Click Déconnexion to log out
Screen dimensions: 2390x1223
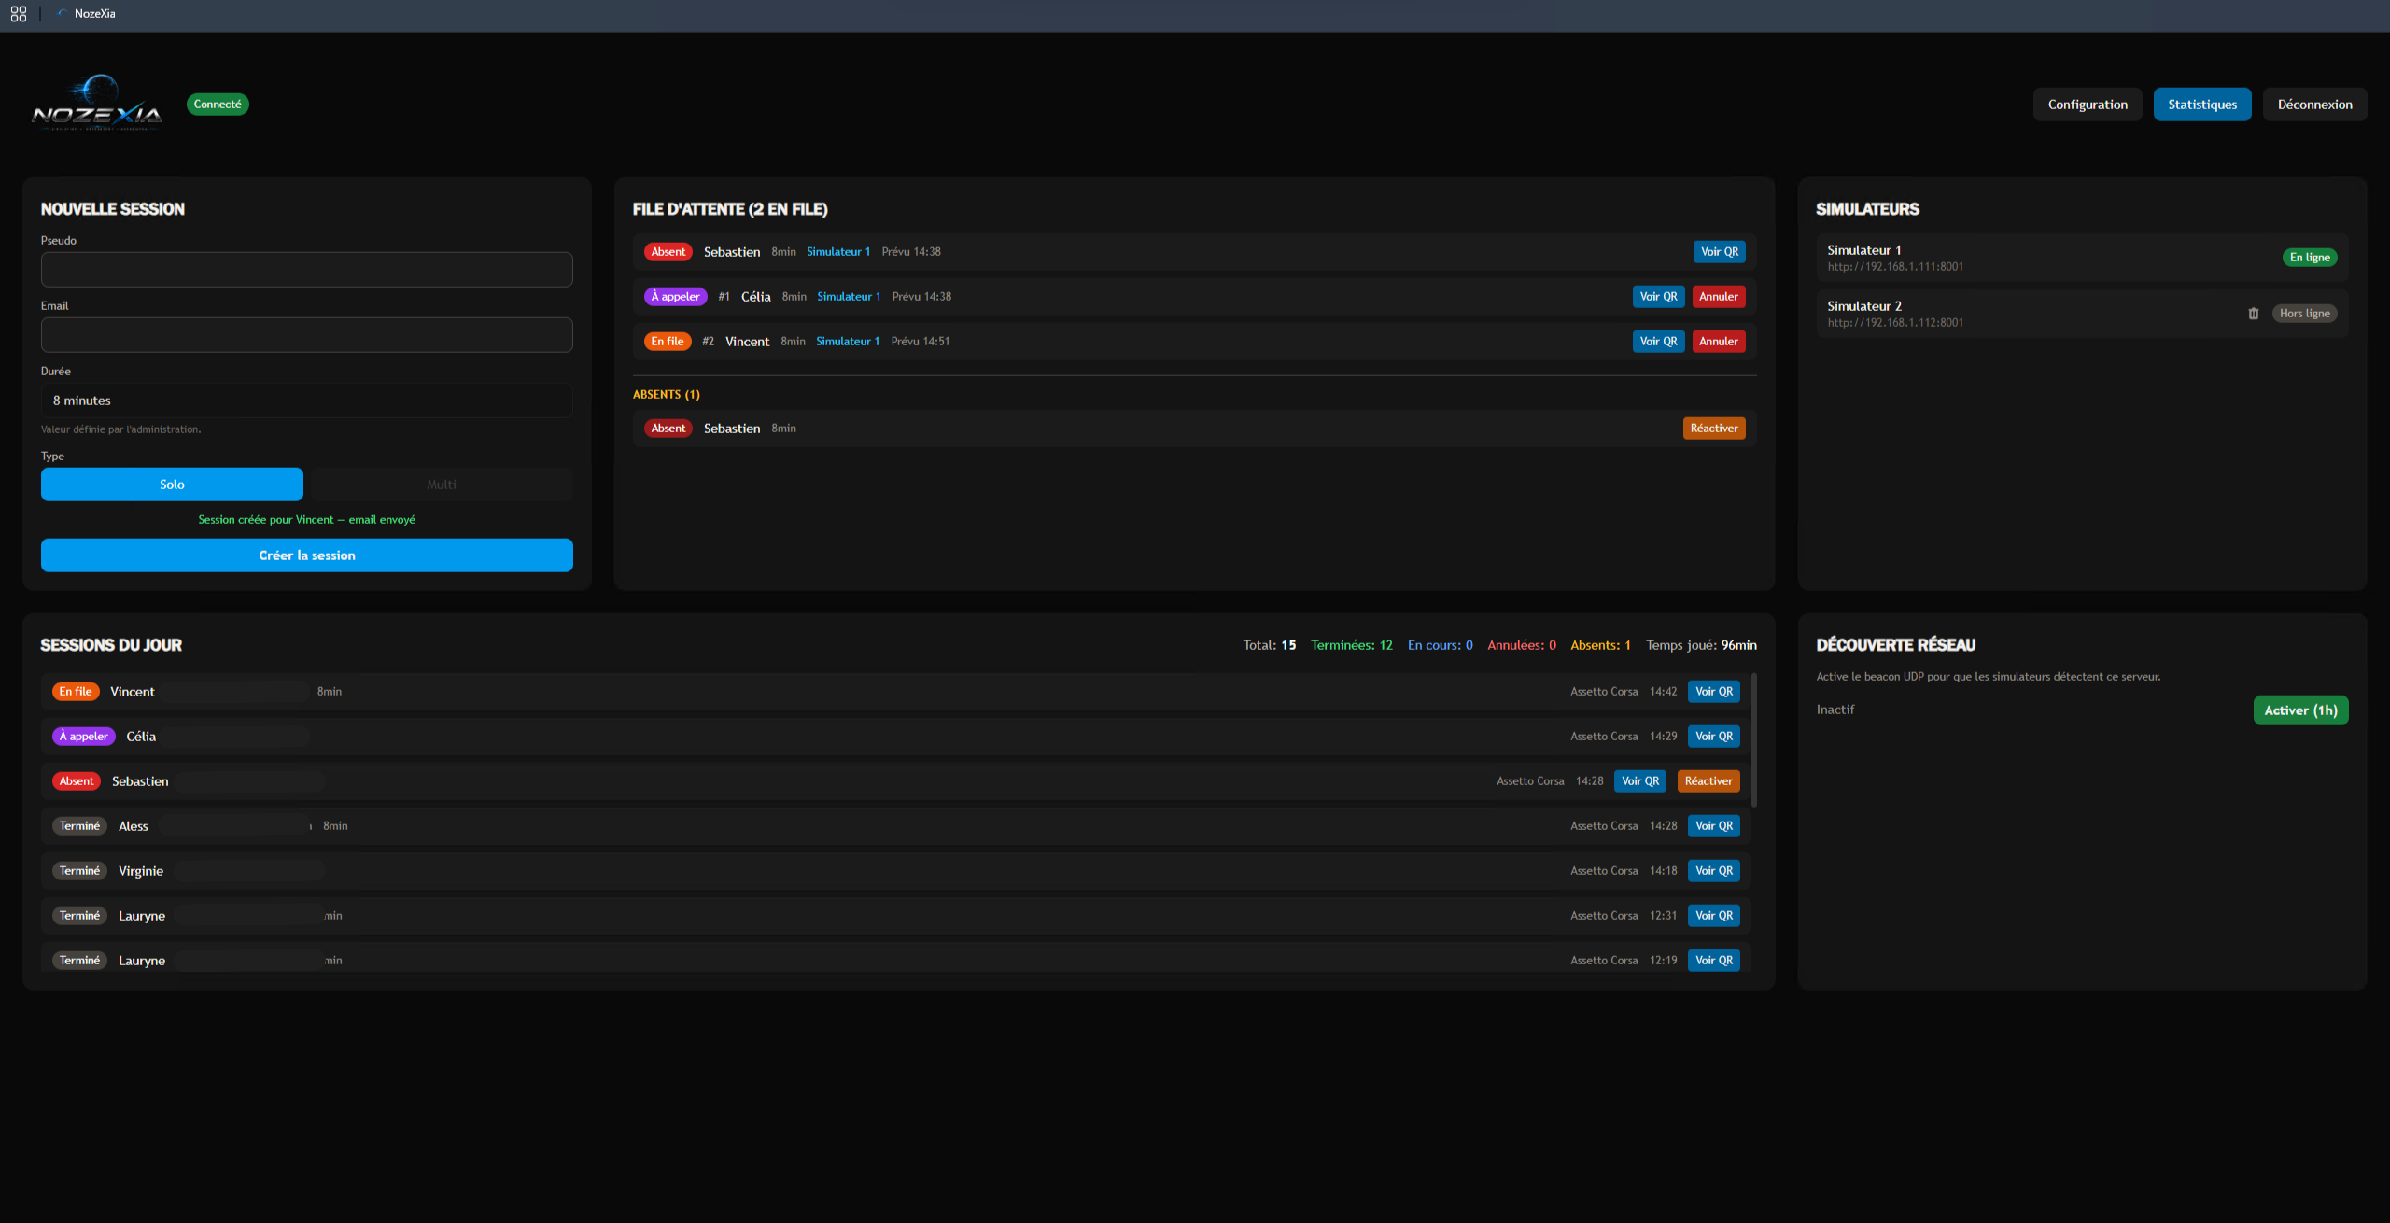coord(2314,105)
